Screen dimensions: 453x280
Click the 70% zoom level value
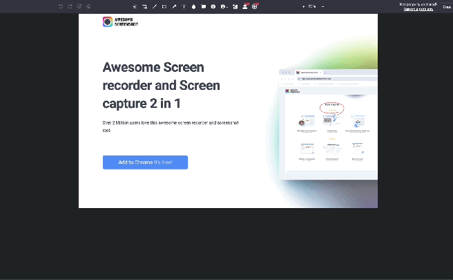coord(311,6)
